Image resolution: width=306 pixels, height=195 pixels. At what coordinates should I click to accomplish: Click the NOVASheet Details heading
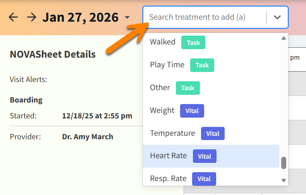tap(53, 54)
